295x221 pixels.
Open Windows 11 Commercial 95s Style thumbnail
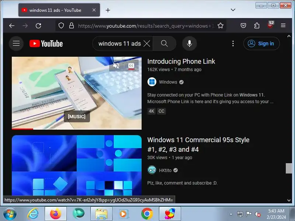click(77, 165)
